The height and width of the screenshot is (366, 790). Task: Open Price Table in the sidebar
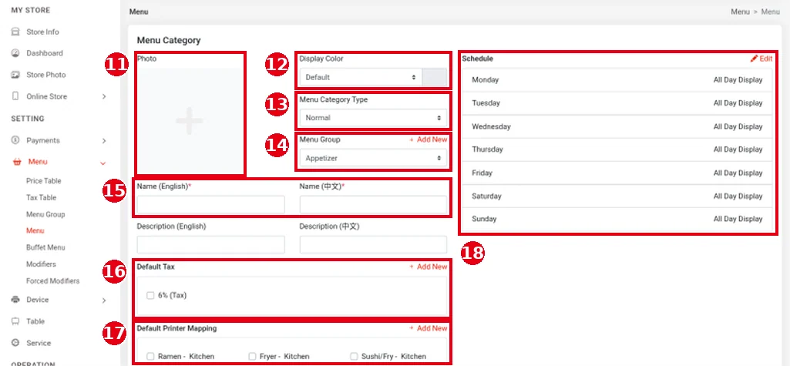(x=43, y=181)
